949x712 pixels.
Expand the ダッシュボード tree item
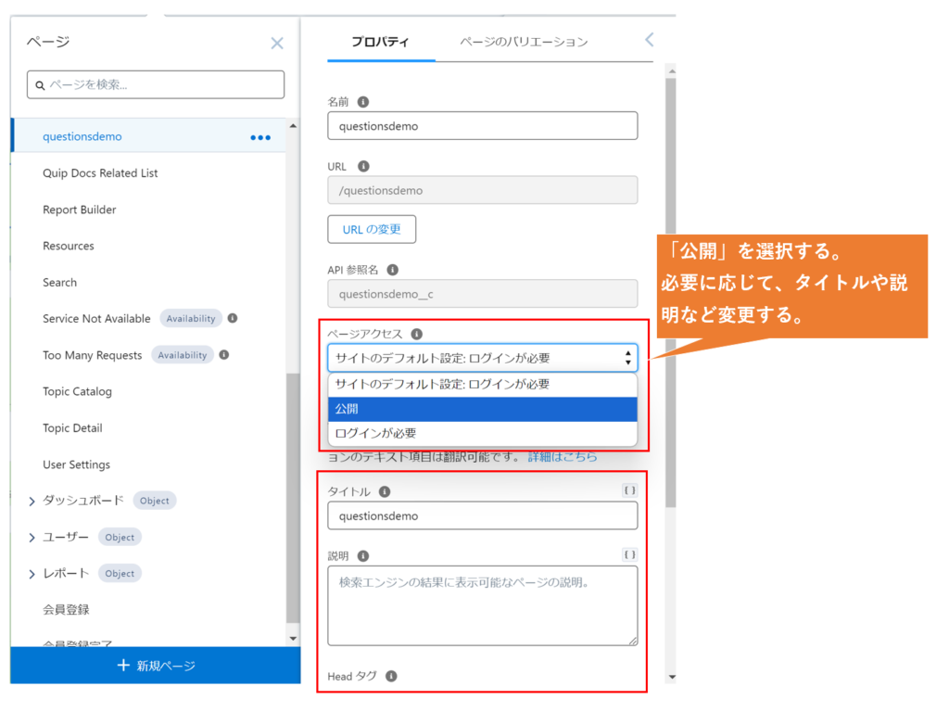pyautogui.click(x=32, y=502)
